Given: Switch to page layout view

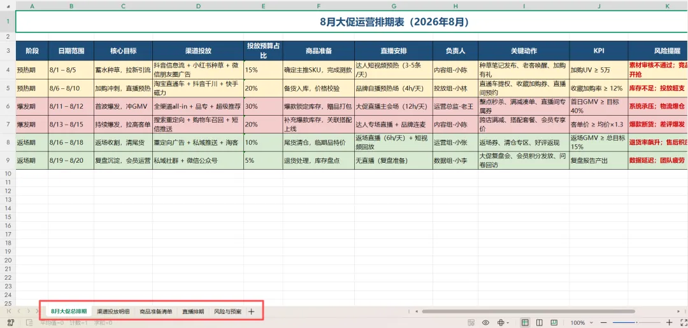Looking at the screenshot, I should 540,323.
